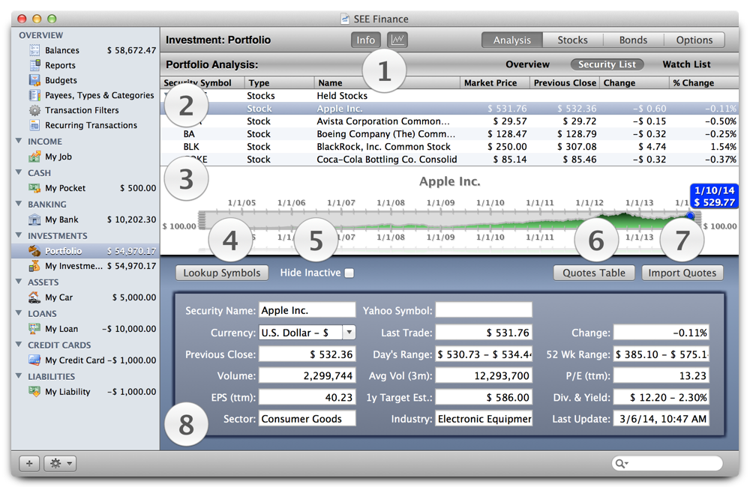This screenshot has width=750, height=487.
Task: Select the Security List view
Action: [x=607, y=64]
